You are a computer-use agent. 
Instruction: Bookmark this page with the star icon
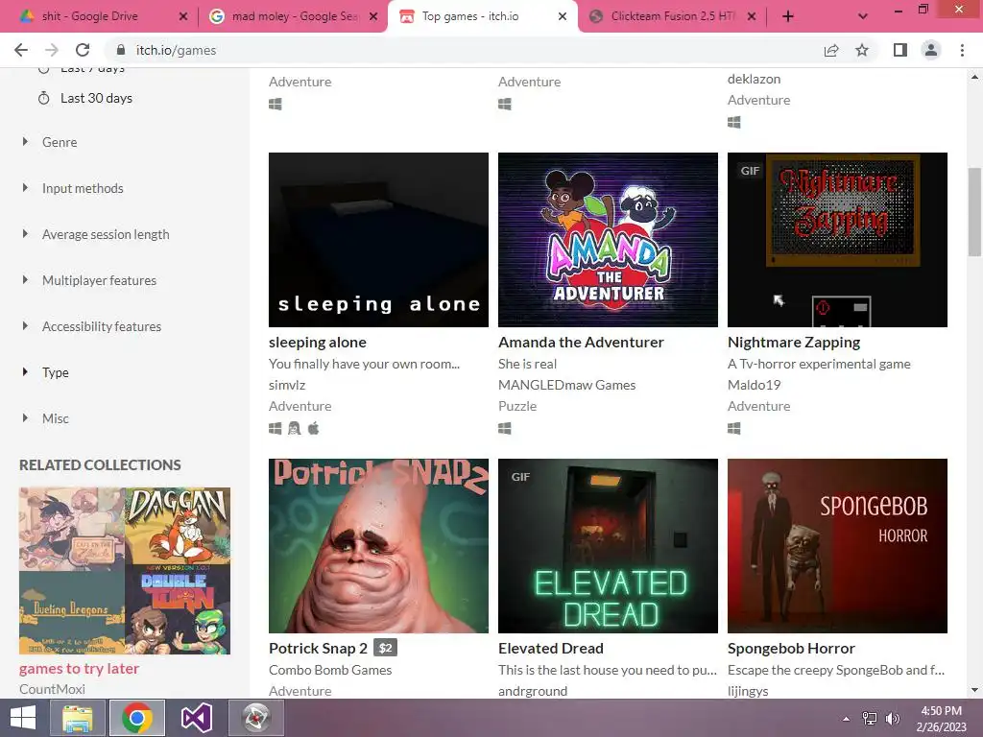tap(862, 50)
